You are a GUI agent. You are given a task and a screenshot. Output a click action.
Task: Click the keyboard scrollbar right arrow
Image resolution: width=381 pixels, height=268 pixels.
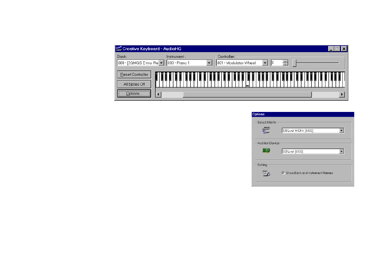[x=342, y=94]
